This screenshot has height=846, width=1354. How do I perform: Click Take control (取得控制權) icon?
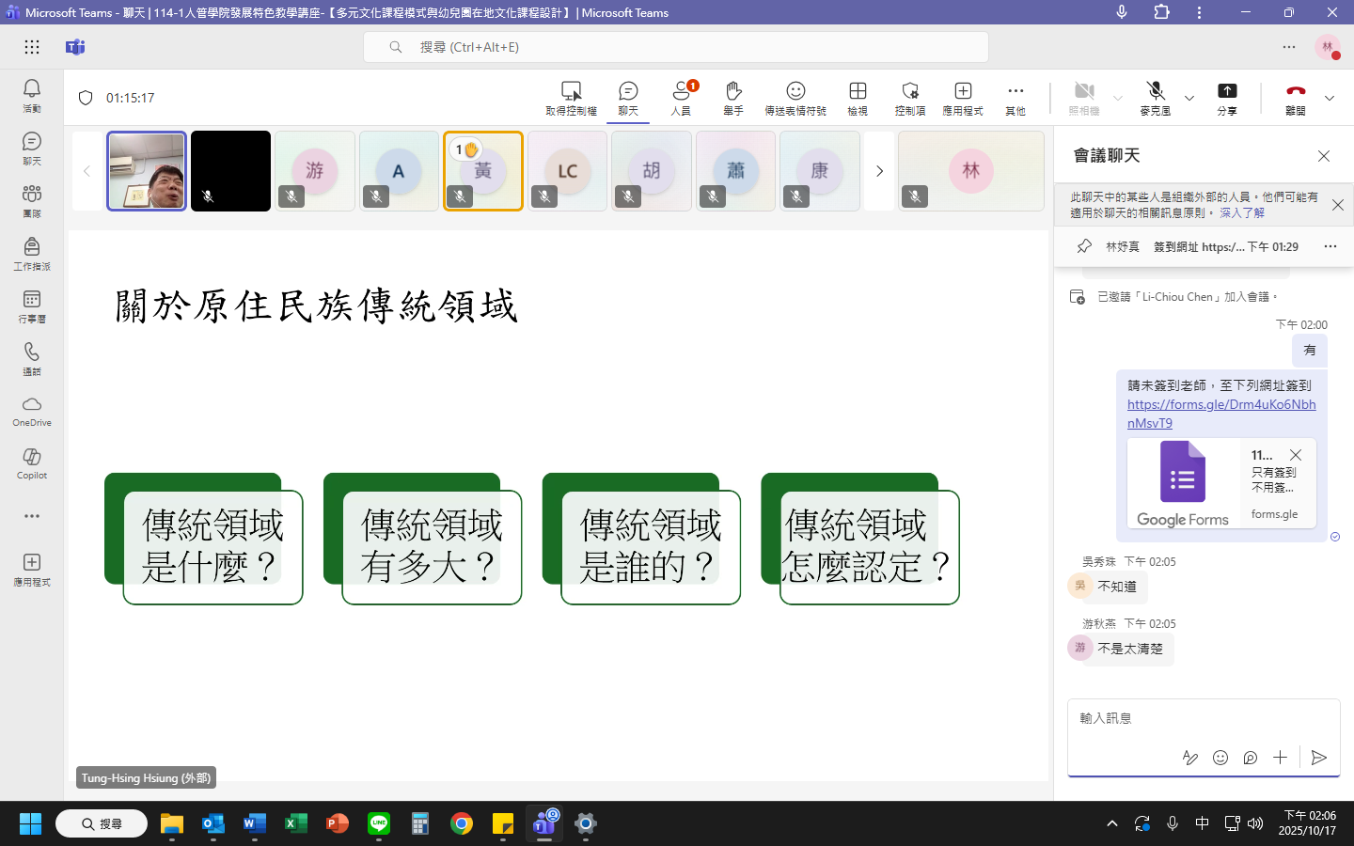point(571,91)
